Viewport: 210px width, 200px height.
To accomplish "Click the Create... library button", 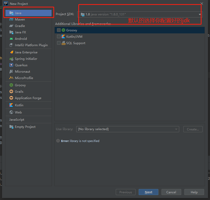I will (193, 129).
